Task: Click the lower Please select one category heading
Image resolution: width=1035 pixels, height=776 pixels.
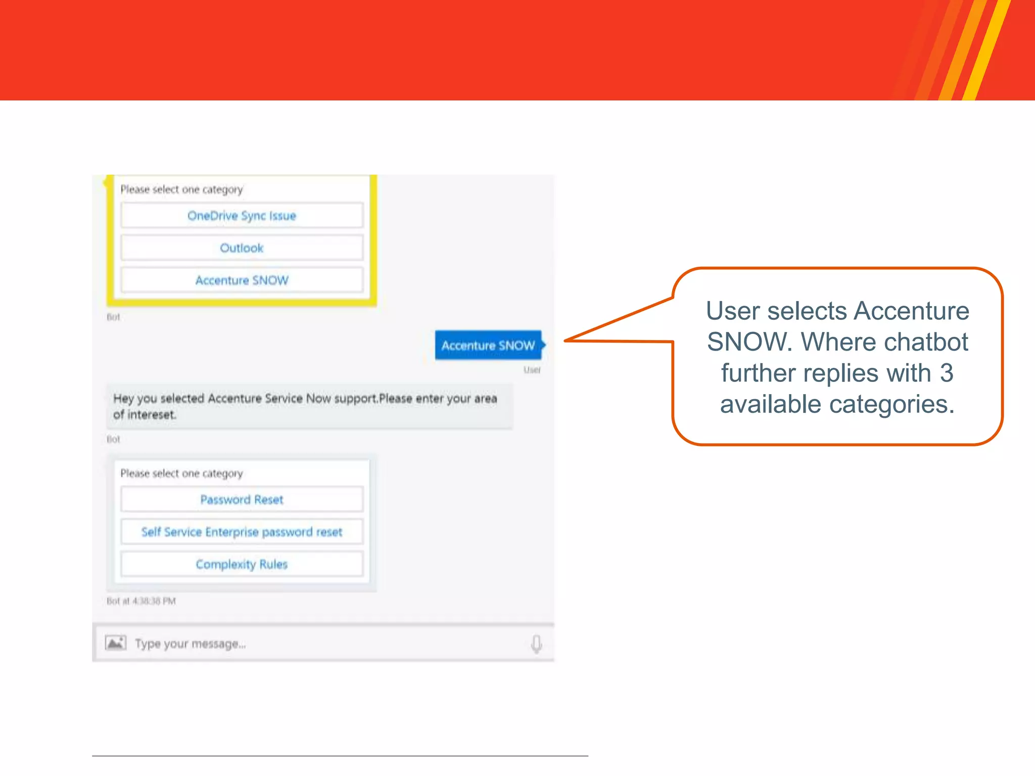Action: 181,473
